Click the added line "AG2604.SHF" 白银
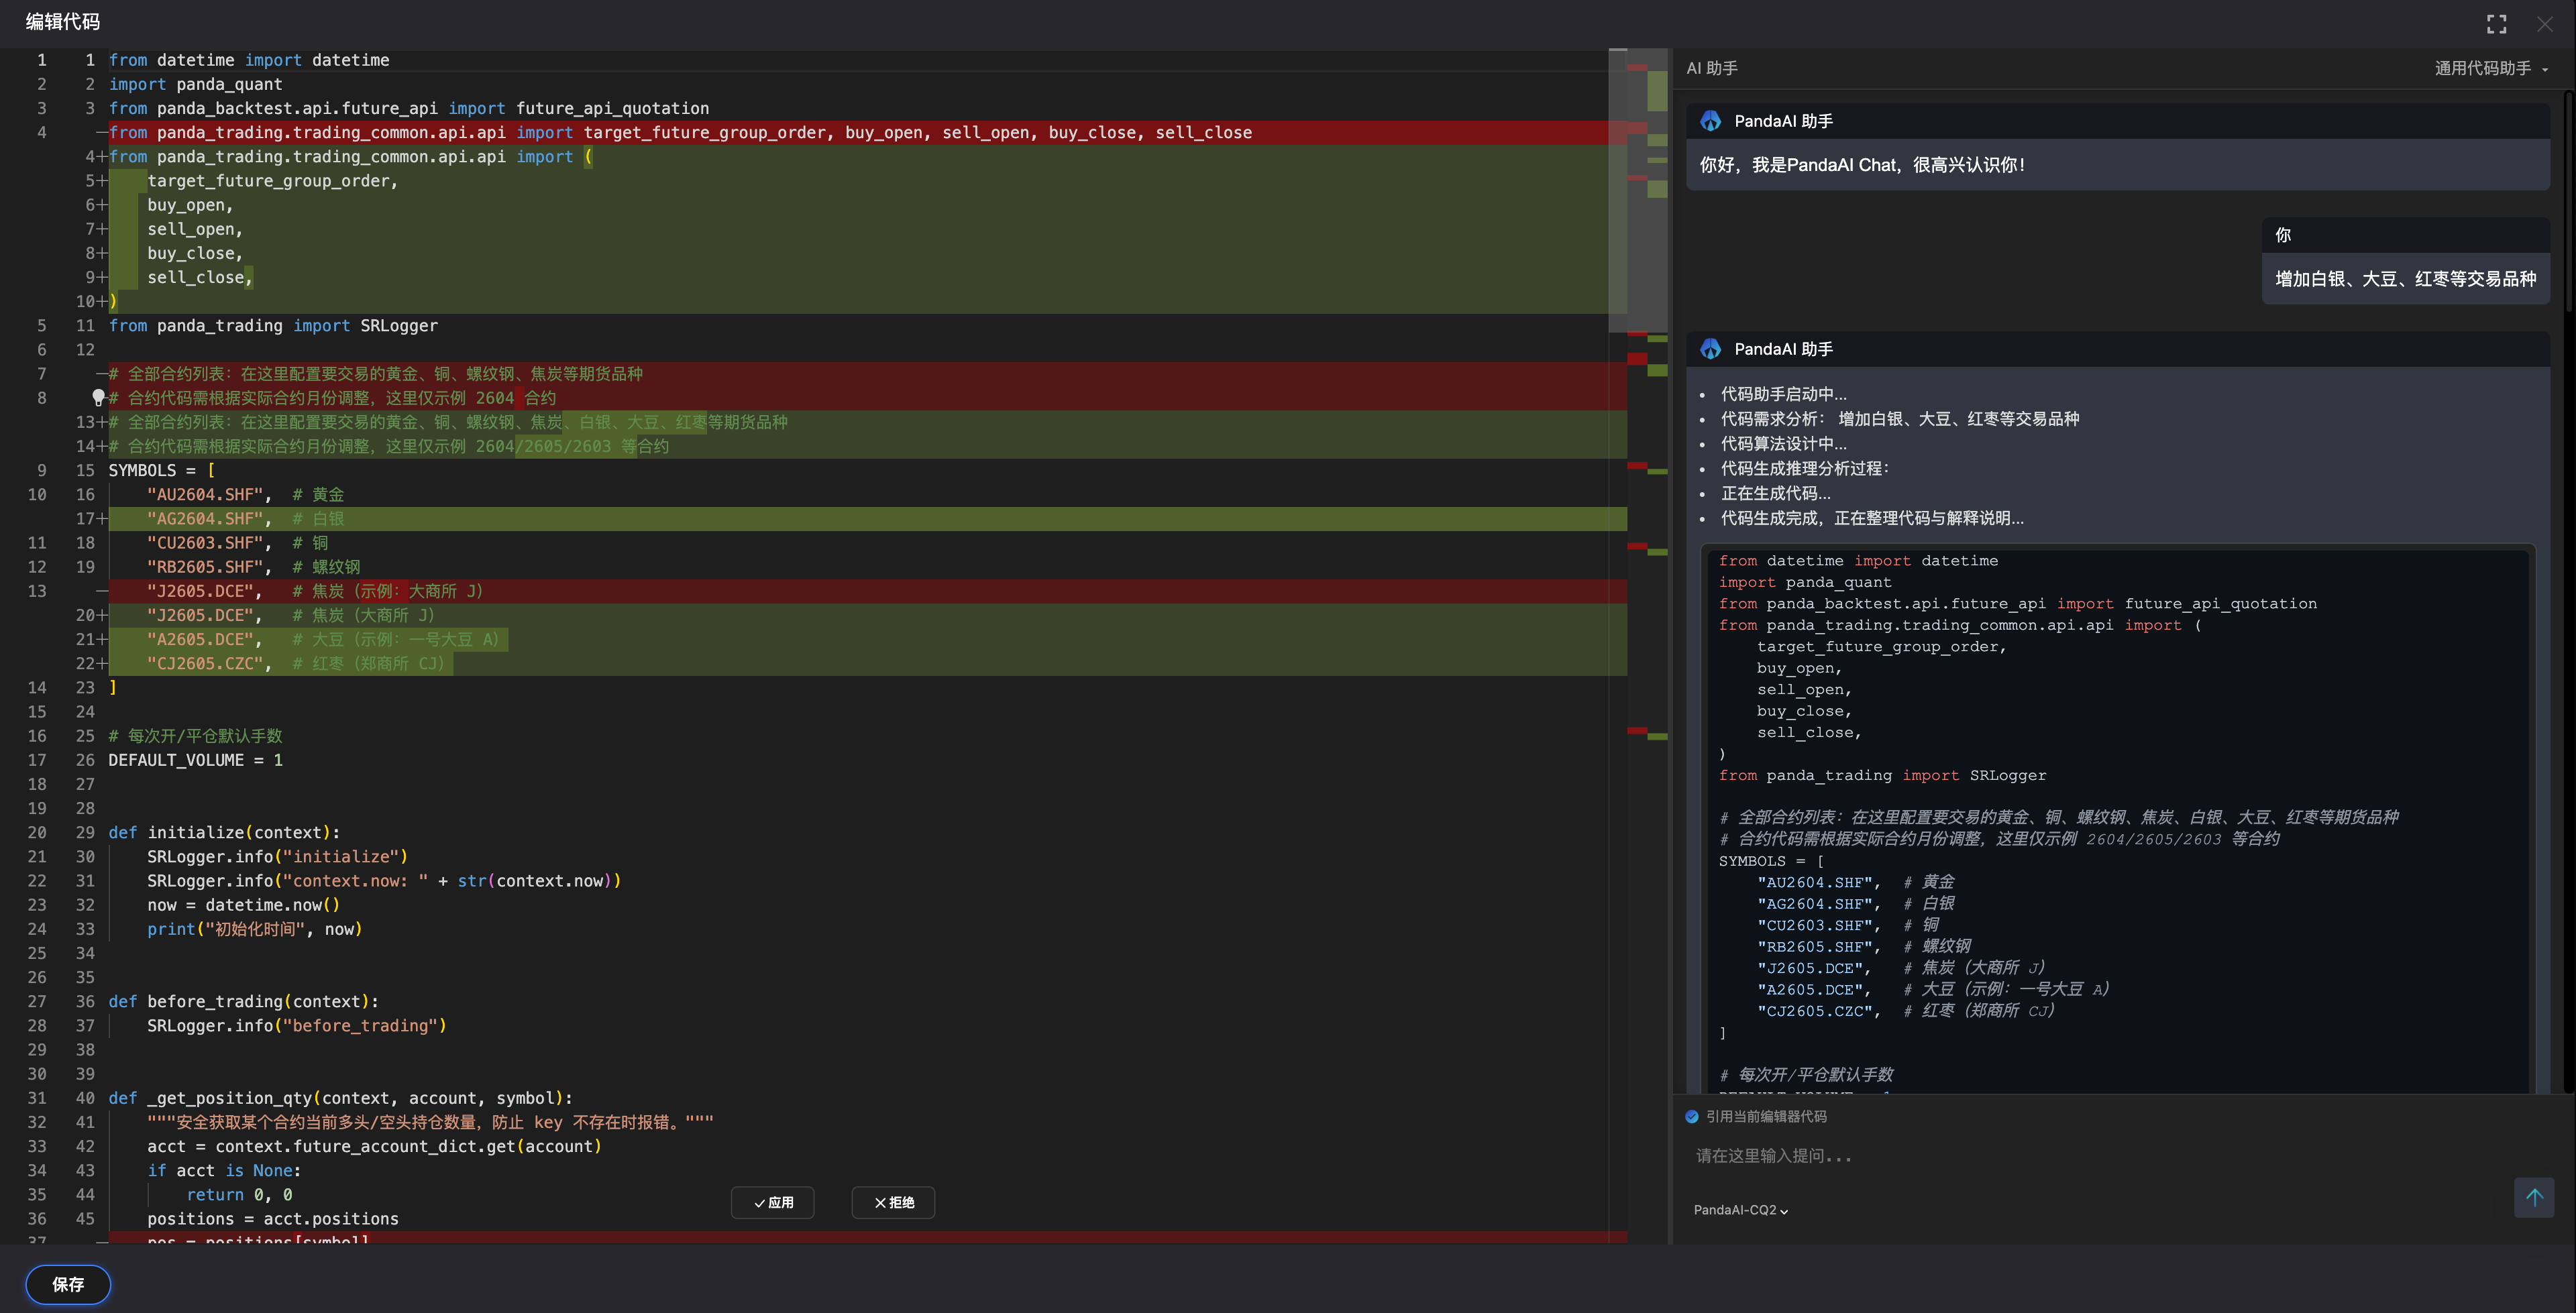2576x1313 pixels. coord(867,519)
